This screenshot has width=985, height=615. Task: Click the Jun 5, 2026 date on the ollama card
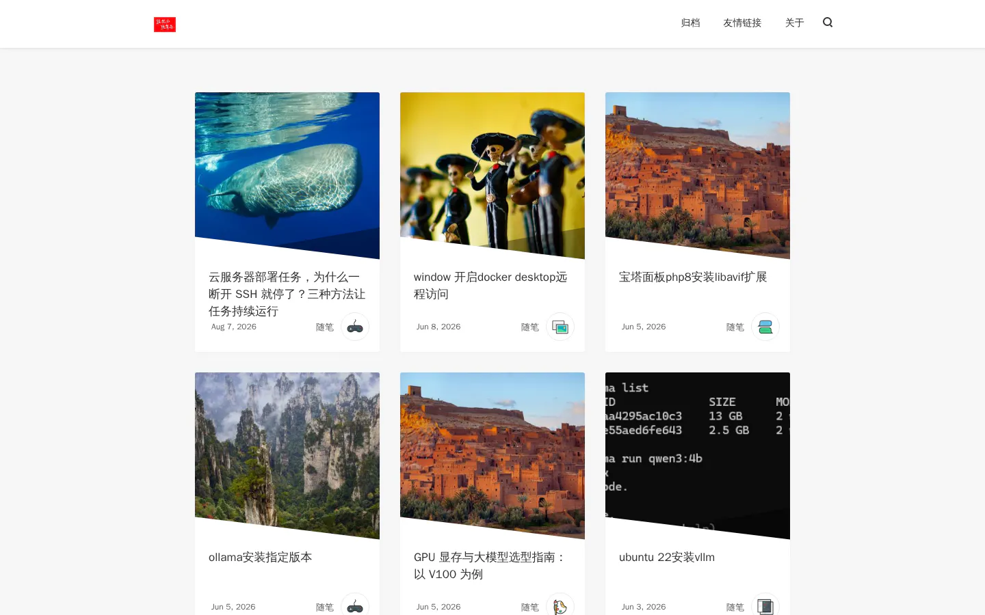233,607
